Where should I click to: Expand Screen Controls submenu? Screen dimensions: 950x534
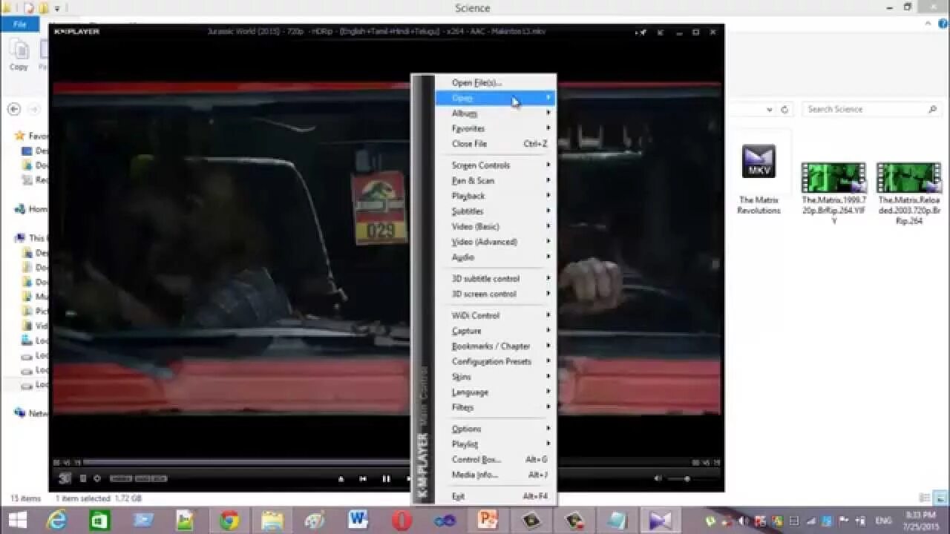pos(495,165)
